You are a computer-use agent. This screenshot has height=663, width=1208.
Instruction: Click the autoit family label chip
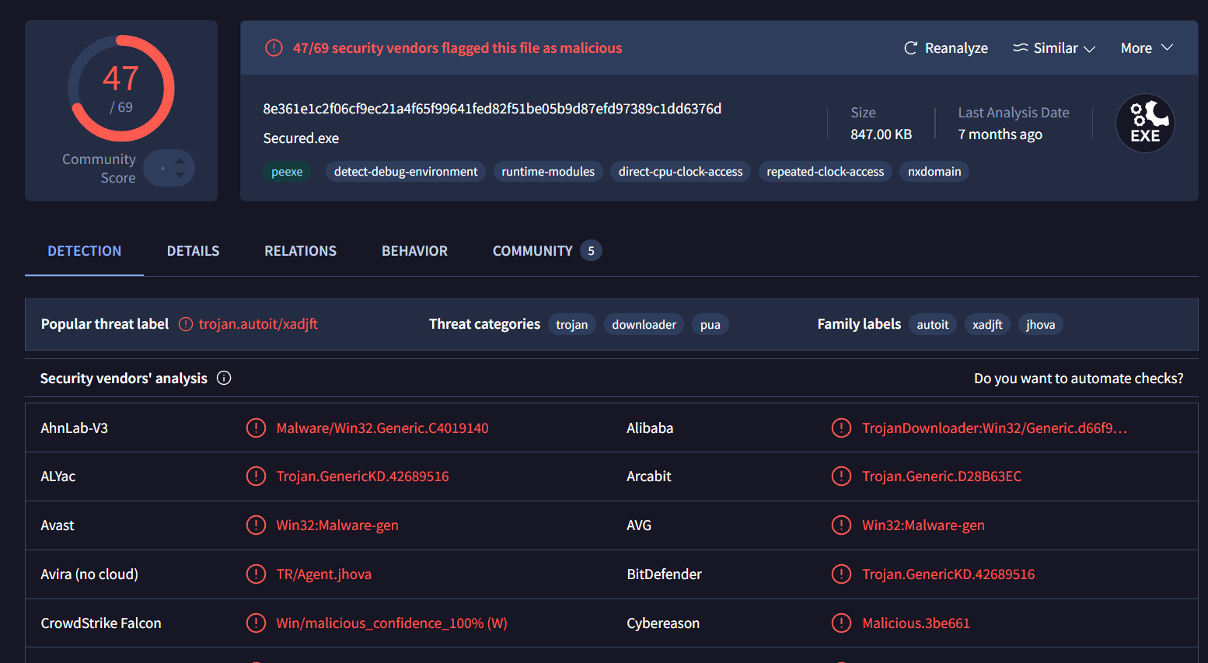click(x=932, y=325)
